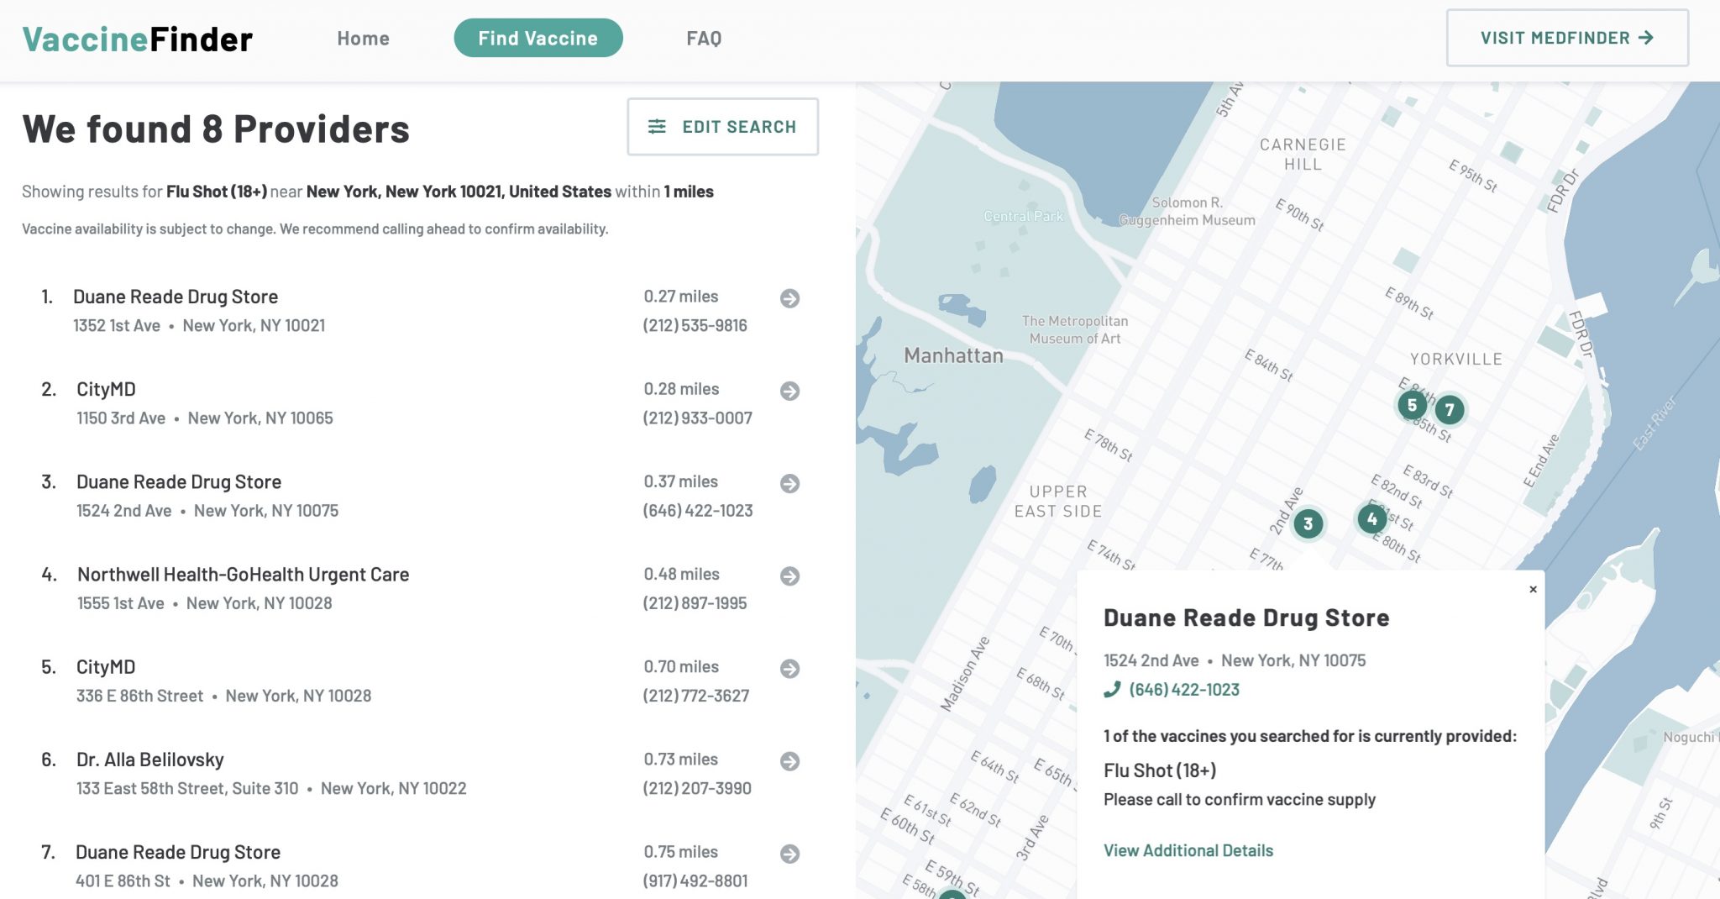Click the VaccineFinder logo
The height and width of the screenshot is (899, 1720).
[x=138, y=39]
